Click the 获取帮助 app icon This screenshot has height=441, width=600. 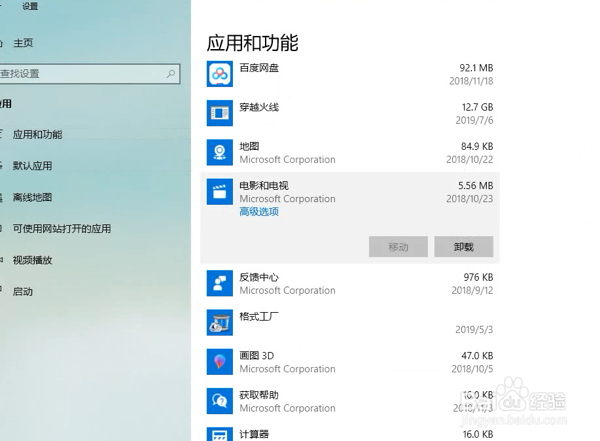coord(220,401)
